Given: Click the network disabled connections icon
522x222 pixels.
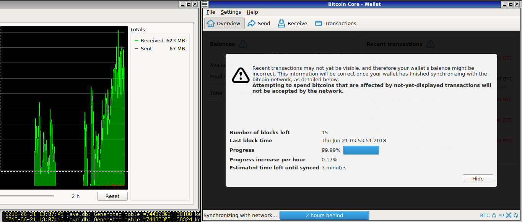Looking at the screenshot, I should pyautogui.click(x=509, y=216).
